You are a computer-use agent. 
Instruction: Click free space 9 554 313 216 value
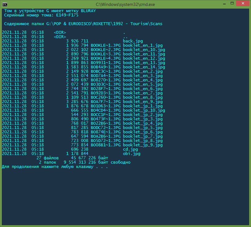[x=80, y=162]
